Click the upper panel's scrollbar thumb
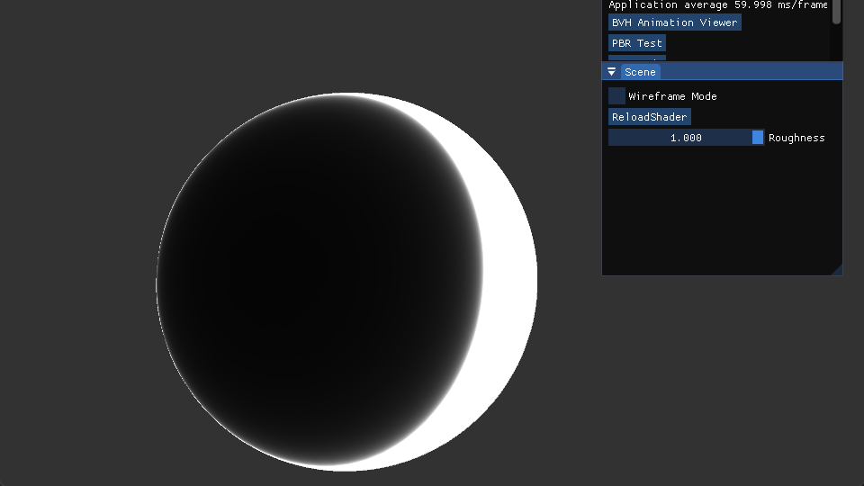This screenshot has width=864, height=486. point(836,11)
